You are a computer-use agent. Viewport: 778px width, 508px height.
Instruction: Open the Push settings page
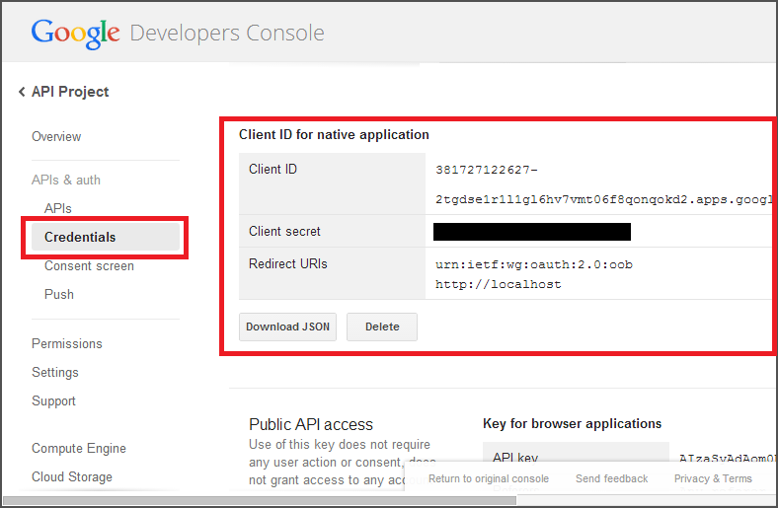pos(59,294)
